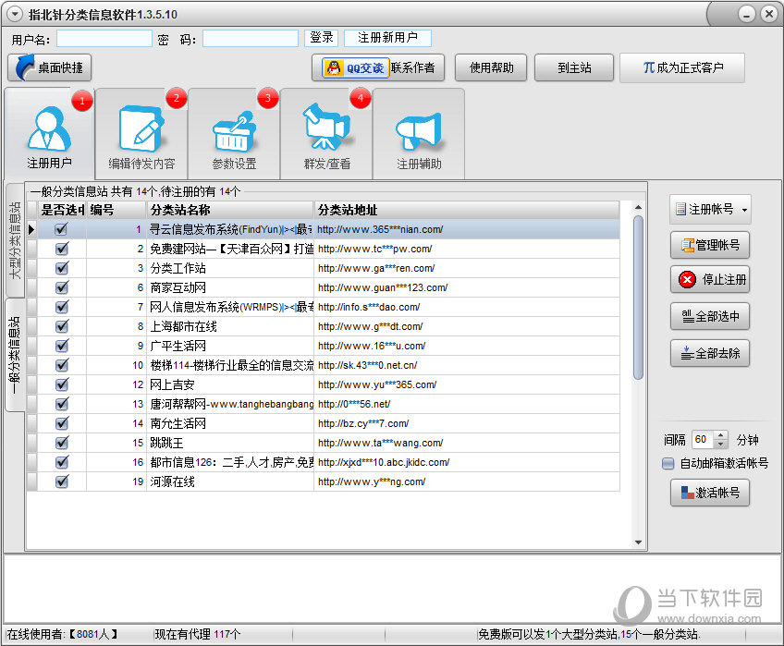Viewport: 784px width, 646px height.
Task: Sort by 分类站地址 column header
Action: (467, 210)
